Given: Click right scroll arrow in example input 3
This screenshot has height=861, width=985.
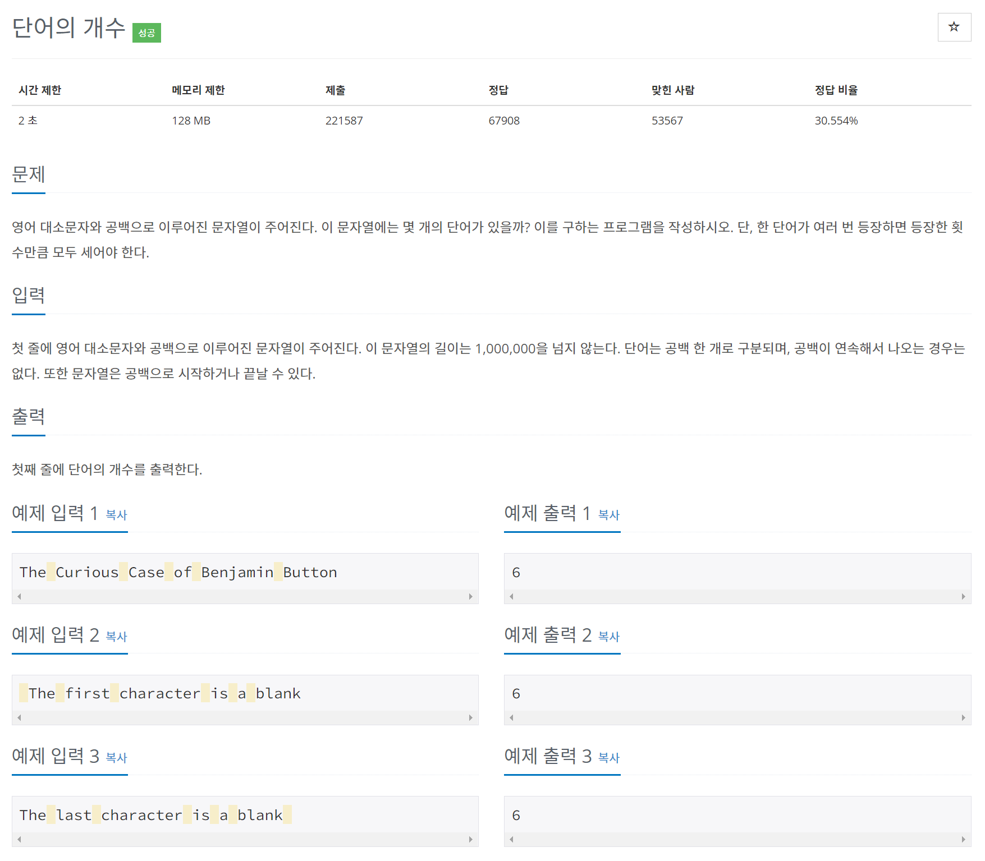Looking at the screenshot, I should (x=471, y=839).
